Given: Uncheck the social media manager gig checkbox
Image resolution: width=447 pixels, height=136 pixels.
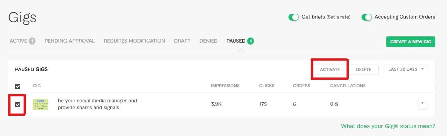Looking at the screenshot, I should 18,104.
